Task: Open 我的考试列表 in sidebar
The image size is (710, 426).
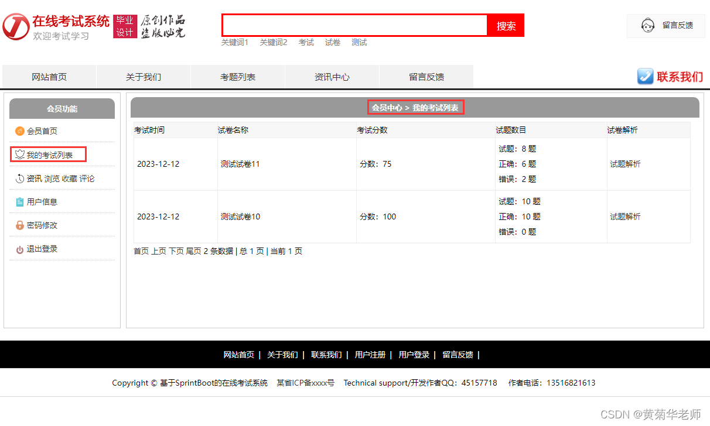Action: point(50,155)
